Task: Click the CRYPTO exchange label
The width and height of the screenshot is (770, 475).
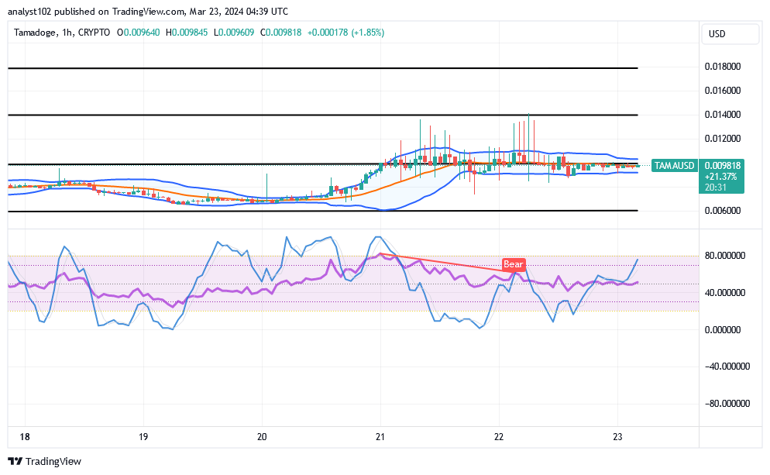Action: point(94,33)
